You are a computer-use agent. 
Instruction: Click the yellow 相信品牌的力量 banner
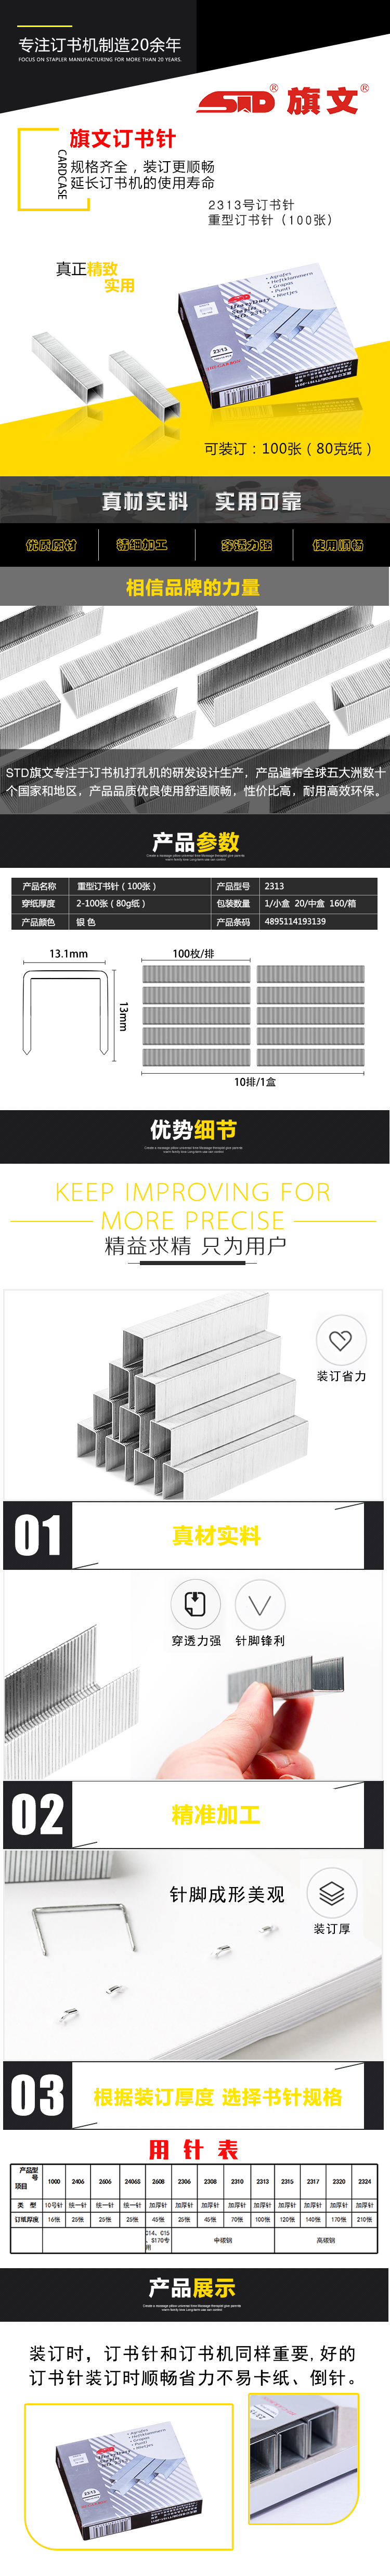[x=195, y=587]
